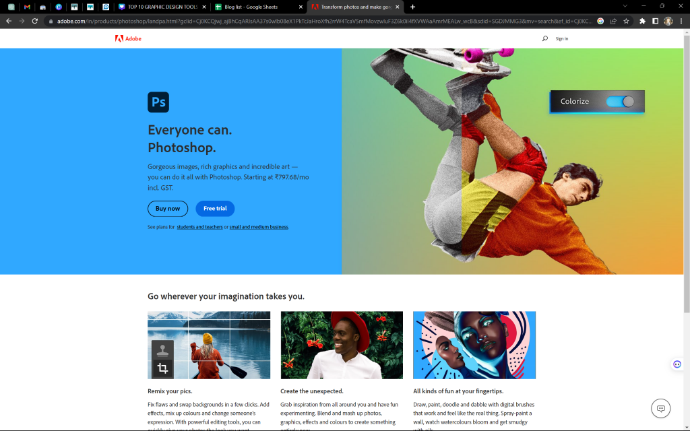Open the Chrome three-dot menu

click(681, 21)
